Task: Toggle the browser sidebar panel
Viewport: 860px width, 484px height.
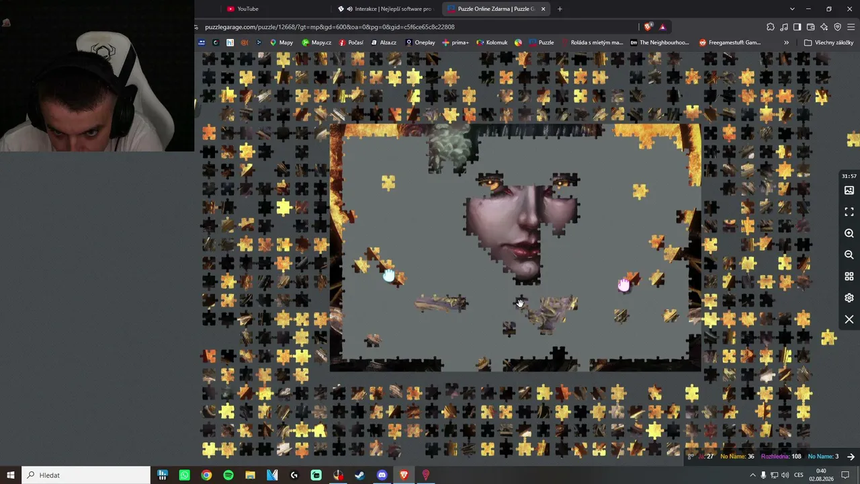Action: [x=797, y=27]
